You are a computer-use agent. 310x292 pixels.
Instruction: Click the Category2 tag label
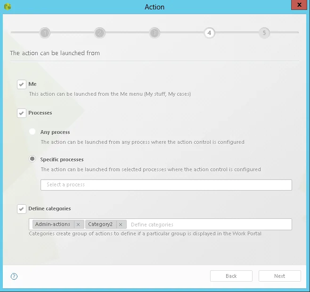[100, 224]
